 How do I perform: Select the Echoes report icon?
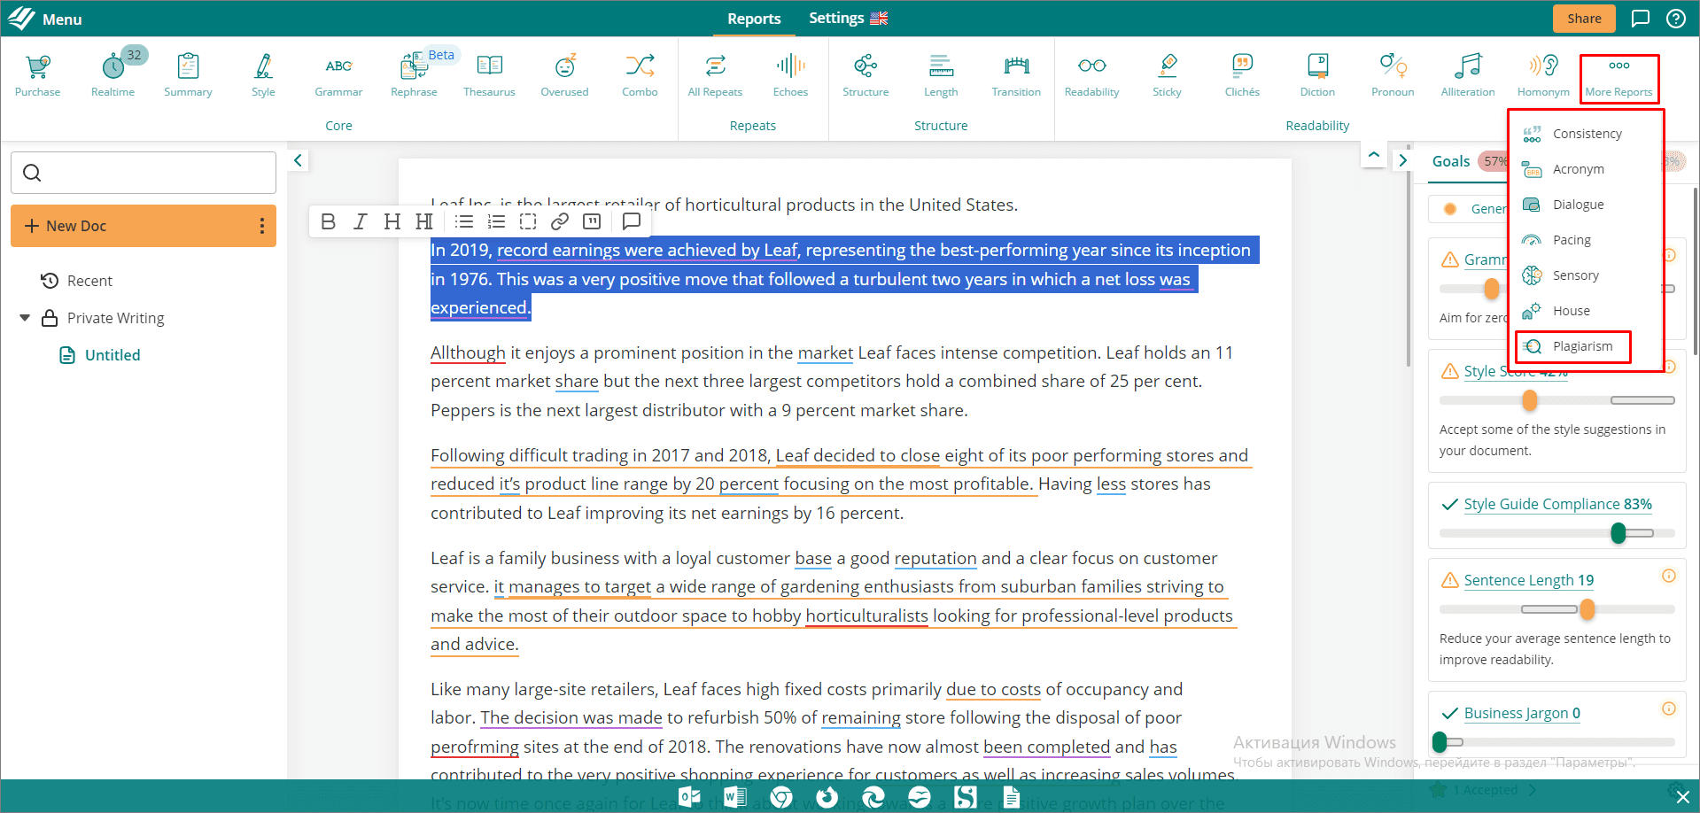tap(789, 71)
